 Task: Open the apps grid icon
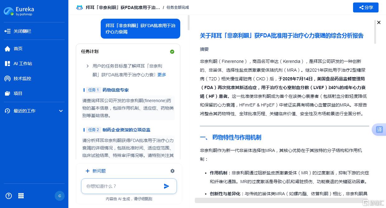[21, 196]
